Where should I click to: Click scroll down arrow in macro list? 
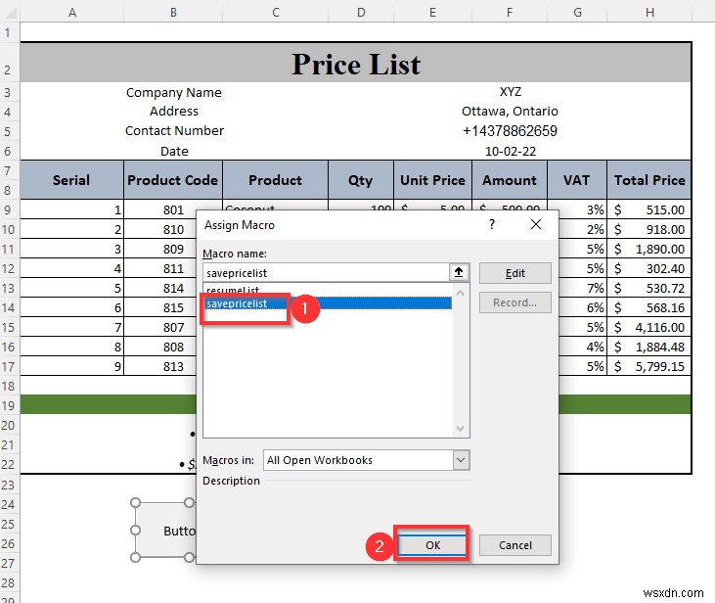[460, 429]
